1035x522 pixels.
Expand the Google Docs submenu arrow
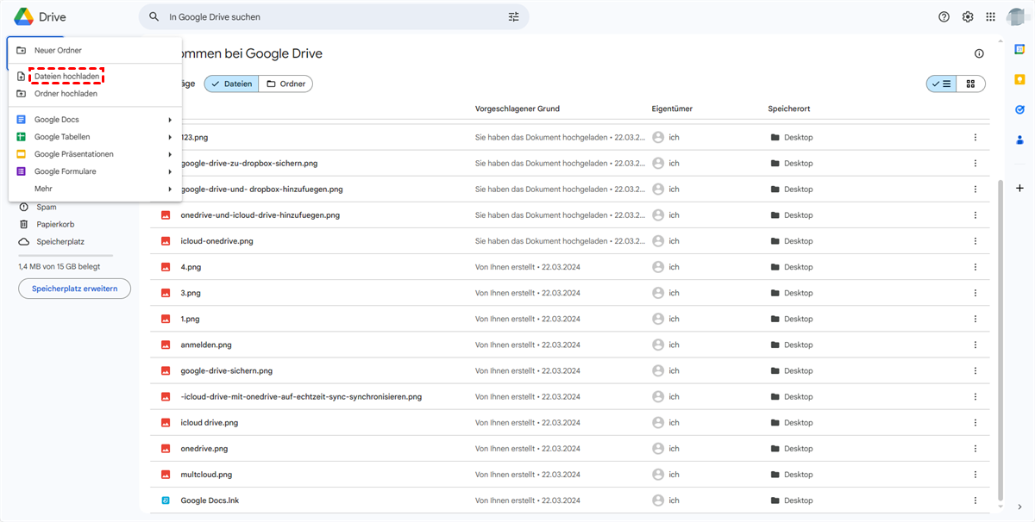(170, 120)
